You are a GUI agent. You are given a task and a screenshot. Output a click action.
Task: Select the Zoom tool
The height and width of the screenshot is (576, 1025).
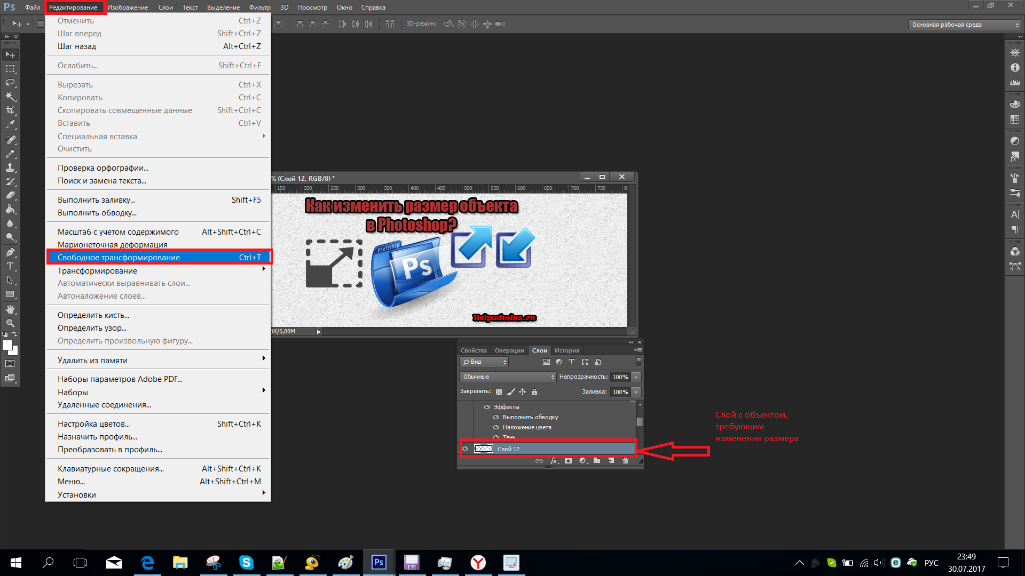[9, 324]
